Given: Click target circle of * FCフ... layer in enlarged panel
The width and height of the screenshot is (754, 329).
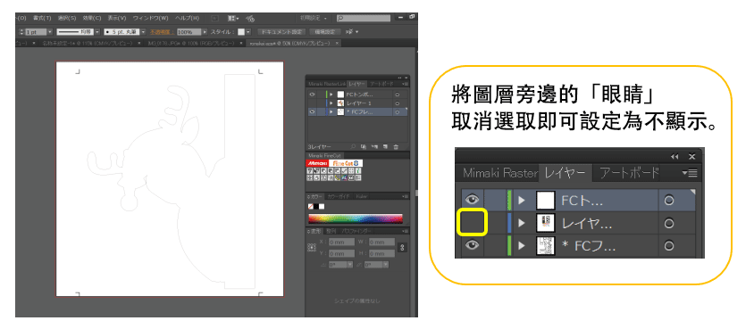Looking at the screenshot, I should click(x=668, y=245).
